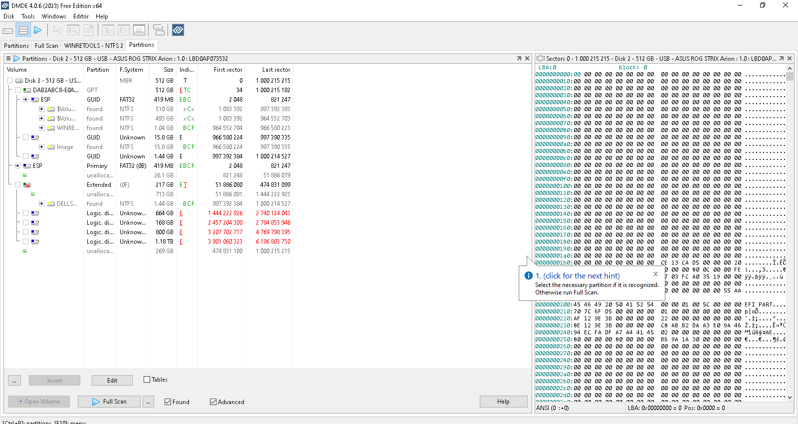Click the red Extended partition icon
Image resolution: width=798 pixels, height=424 pixels.
[27, 185]
